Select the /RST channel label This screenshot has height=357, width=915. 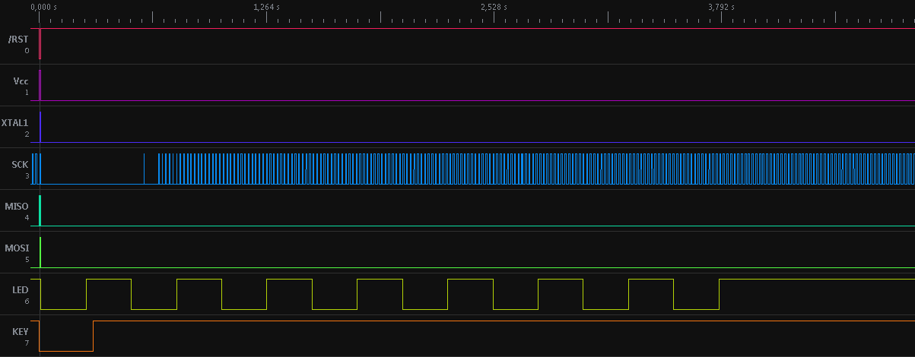[x=17, y=39]
